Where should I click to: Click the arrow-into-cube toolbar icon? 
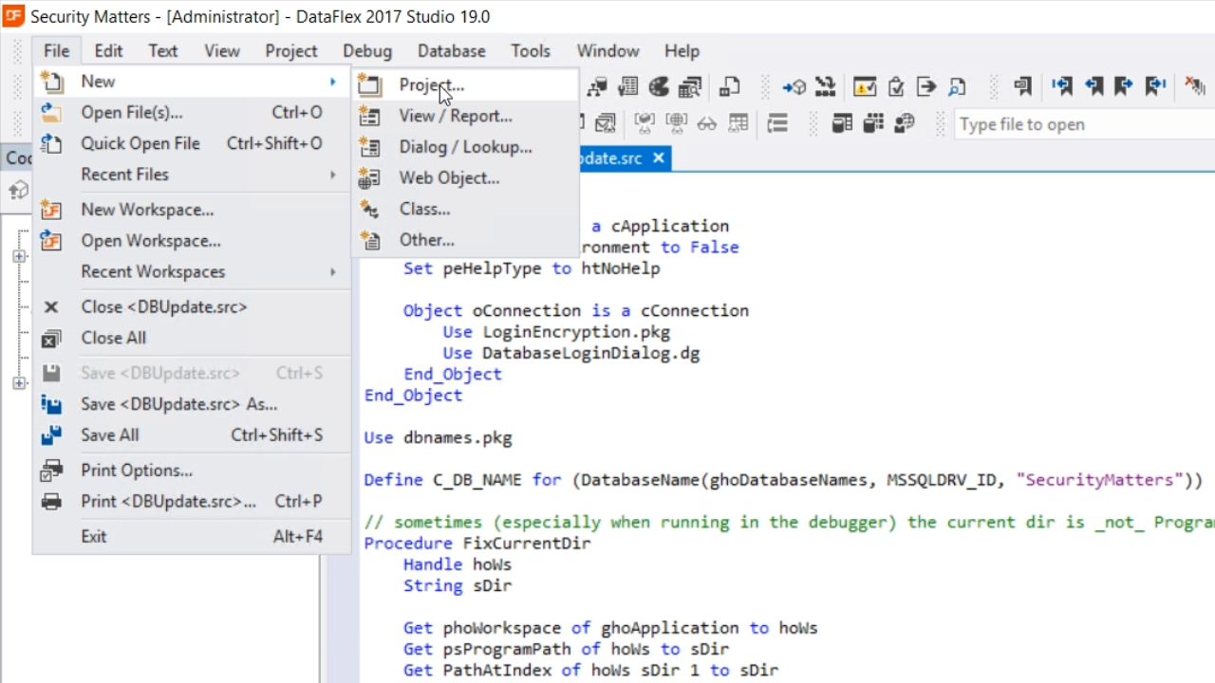pyautogui.click(x=794, y=87)
